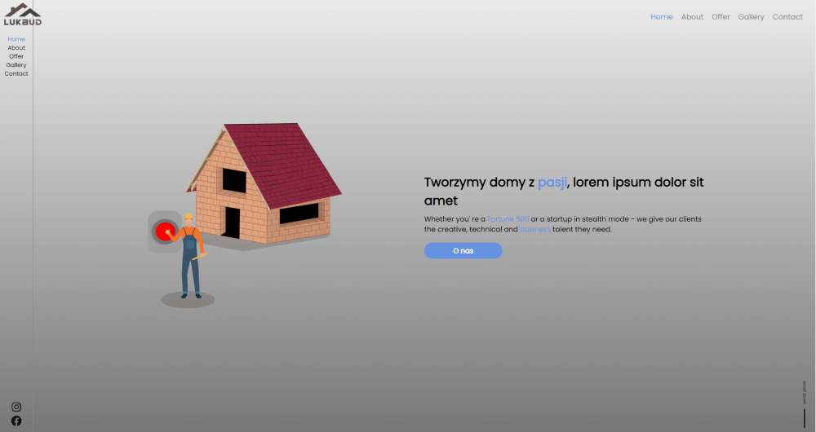Click the highlighted word "business"
This screenshot has width=816, height=432.
535,229
